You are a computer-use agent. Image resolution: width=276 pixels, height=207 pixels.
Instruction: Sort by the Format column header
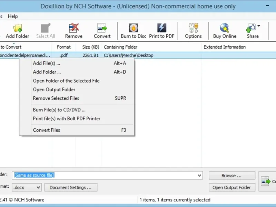pyautogui.click(x=64, y=47)
